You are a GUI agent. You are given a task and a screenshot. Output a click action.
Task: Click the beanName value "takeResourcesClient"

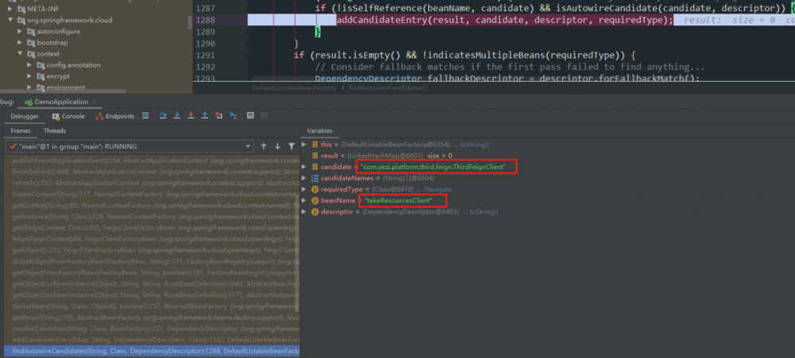coord(398,201)
